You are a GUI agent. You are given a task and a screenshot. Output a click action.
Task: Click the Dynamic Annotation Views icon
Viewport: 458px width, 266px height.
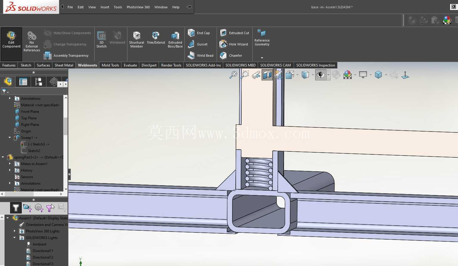[x=278, y=75]
